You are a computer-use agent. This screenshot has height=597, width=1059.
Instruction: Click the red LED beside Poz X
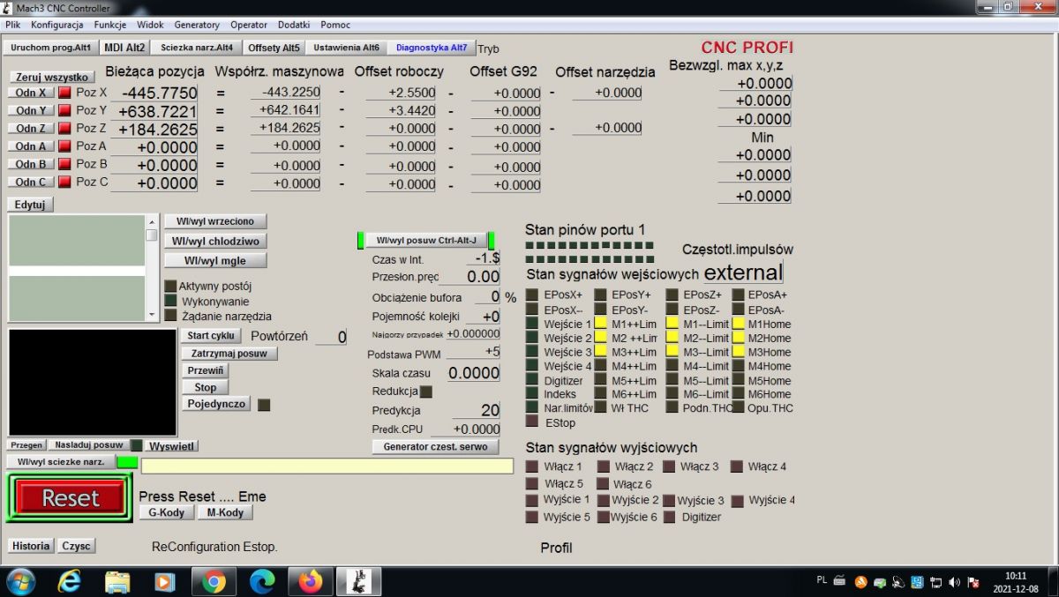pos(64,93)
